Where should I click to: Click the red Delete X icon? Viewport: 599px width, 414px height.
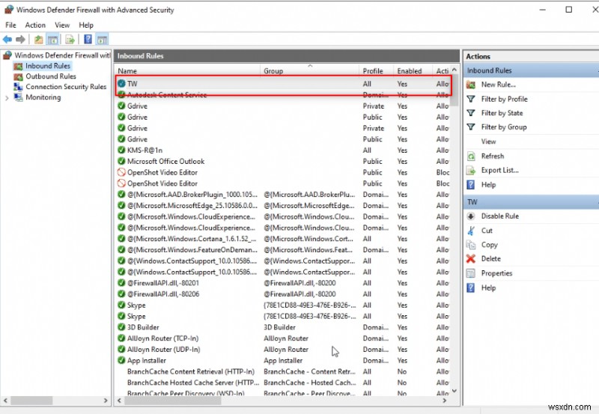[x=471, y=259]
